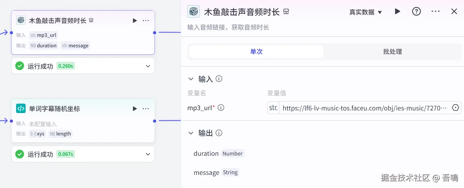Collapse the 输出 section
This screenshot has width=464, height=188.
[191, 133]
